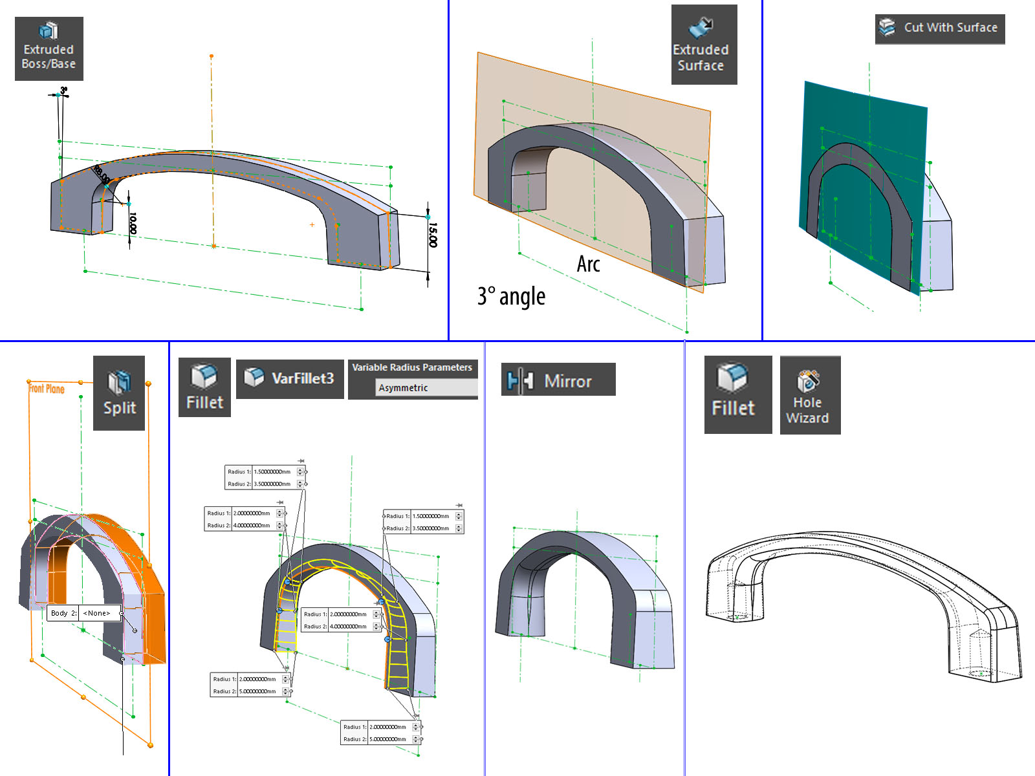The height and width of the screenshot is (776, 1035).
Task: Click the Front Plane label
Action: tap(47, 389)
